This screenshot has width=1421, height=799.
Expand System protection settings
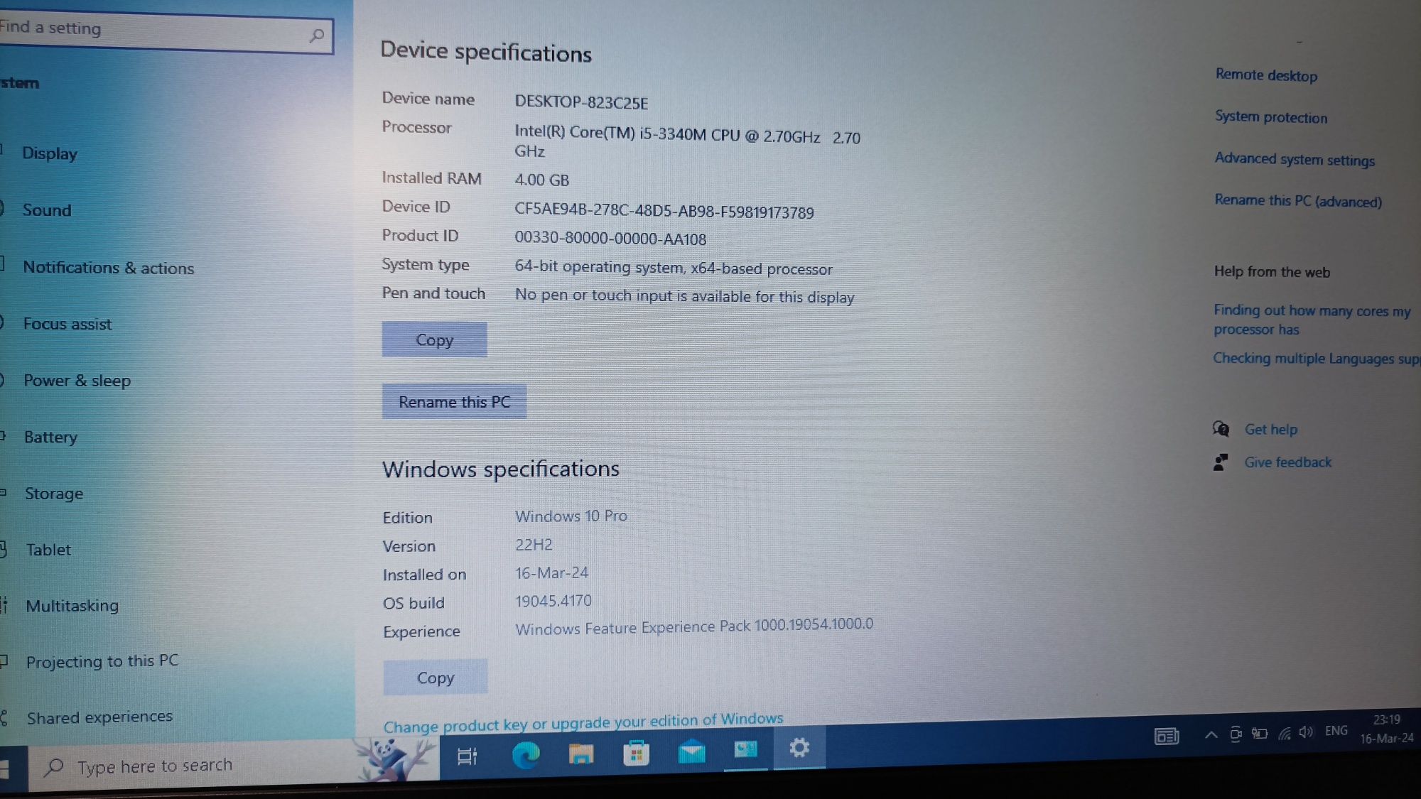click(x=1269, y=117)
